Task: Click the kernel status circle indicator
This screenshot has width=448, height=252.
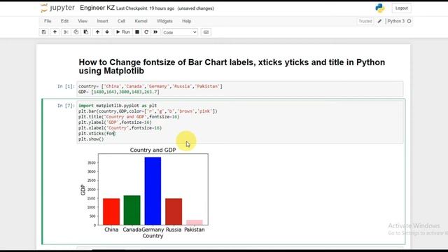Action: tap(409, 21)
